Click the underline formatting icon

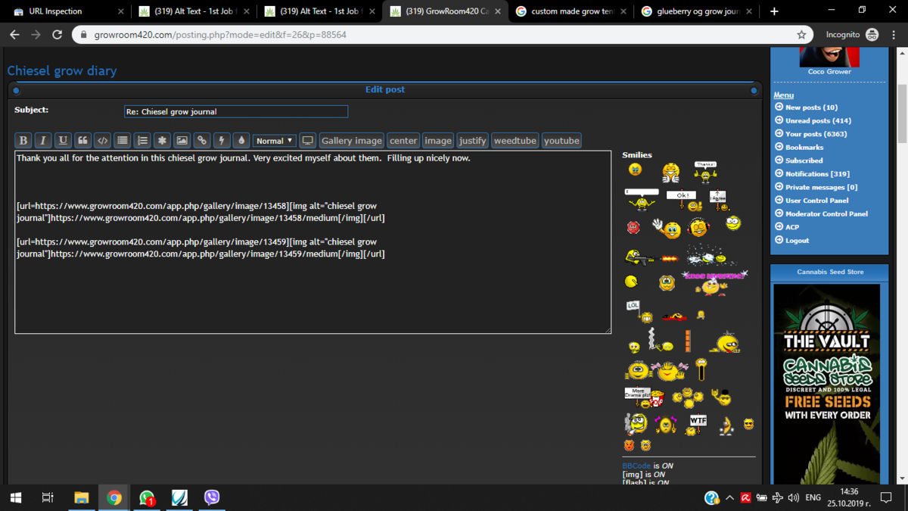63,141
